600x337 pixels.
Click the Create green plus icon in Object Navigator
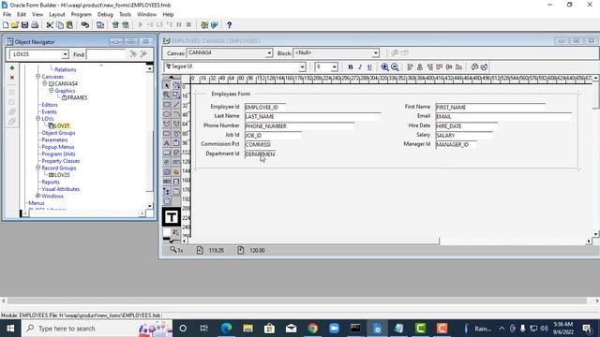[12, 68]
